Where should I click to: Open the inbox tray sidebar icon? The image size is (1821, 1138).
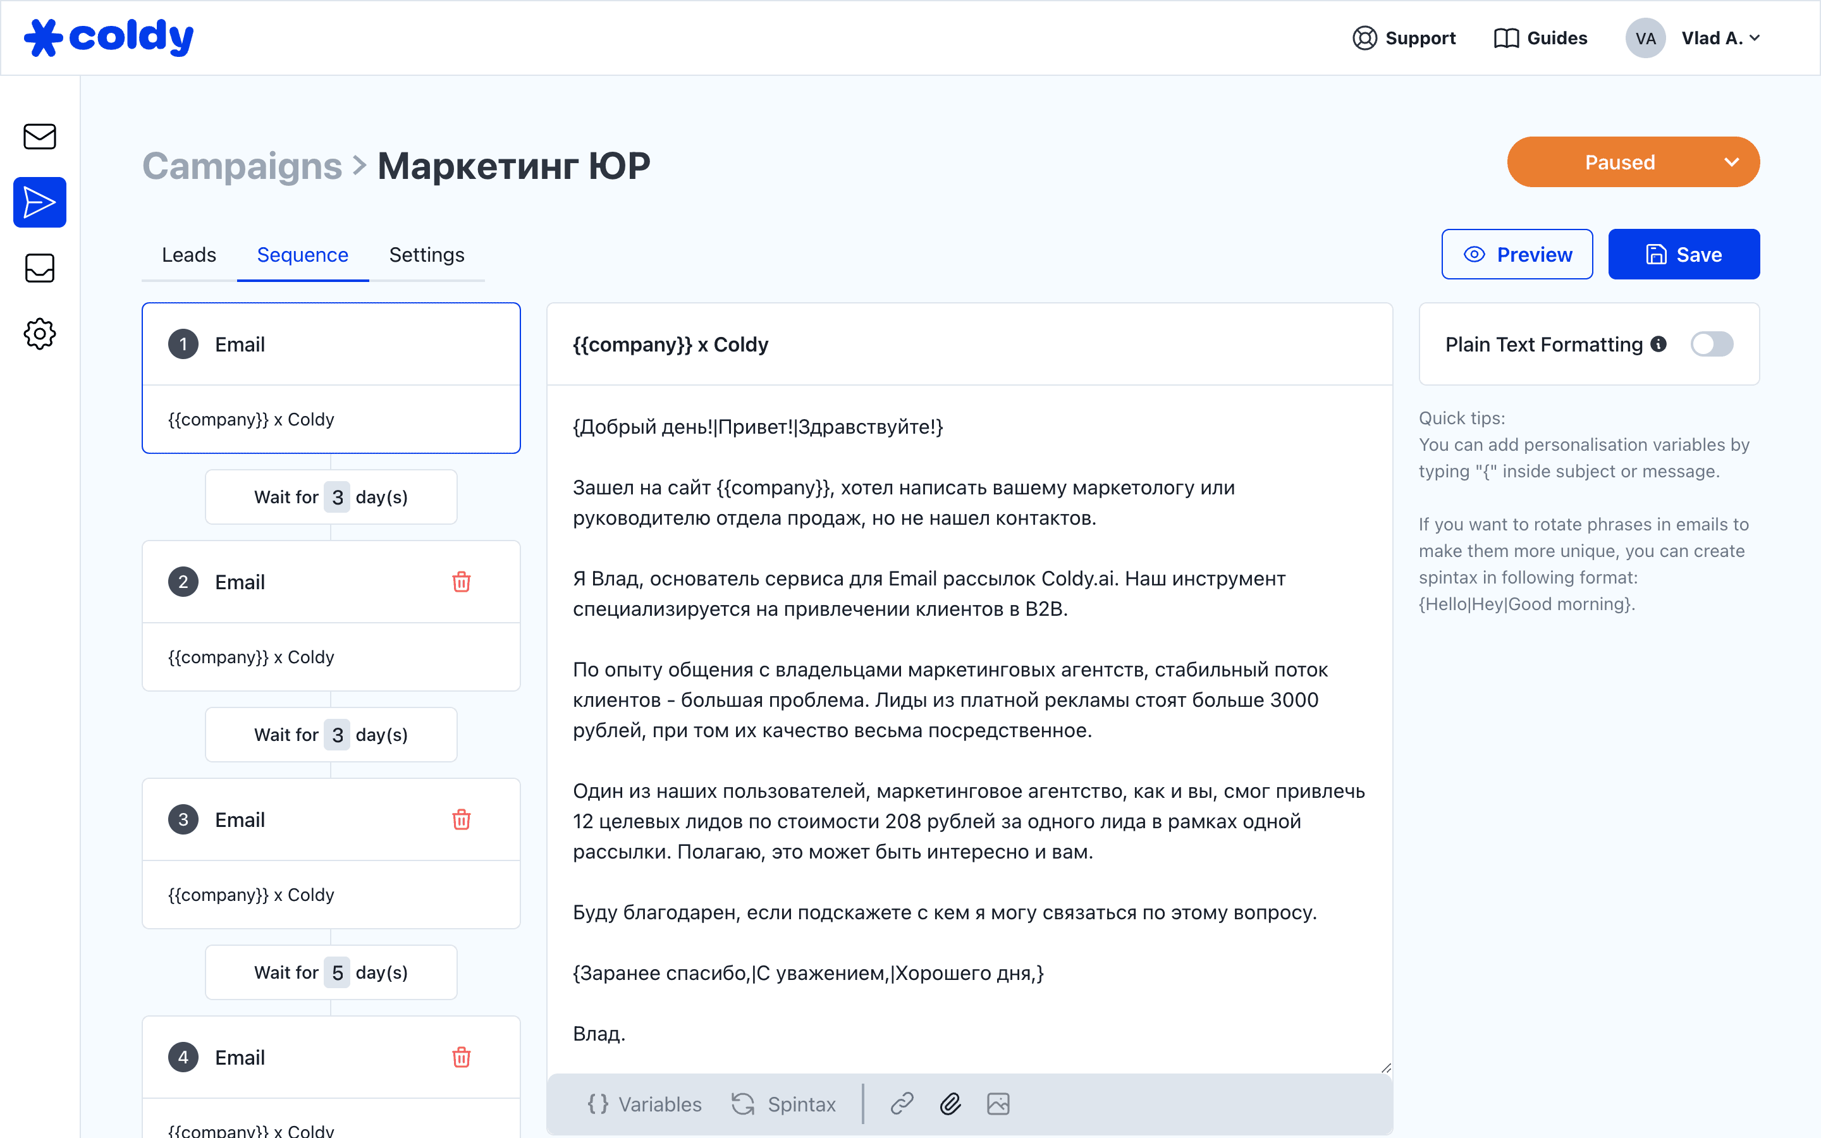pos(40,268)
